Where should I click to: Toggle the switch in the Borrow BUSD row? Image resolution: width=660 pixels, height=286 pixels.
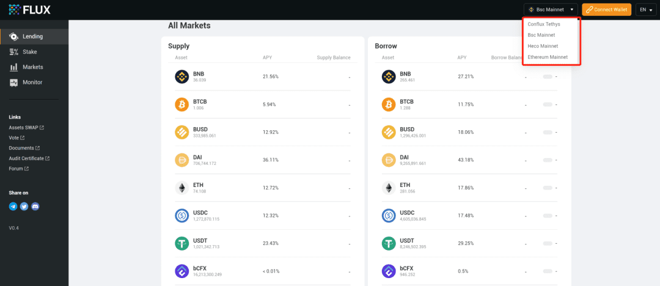pyautogui.click(x=548, y=132)
